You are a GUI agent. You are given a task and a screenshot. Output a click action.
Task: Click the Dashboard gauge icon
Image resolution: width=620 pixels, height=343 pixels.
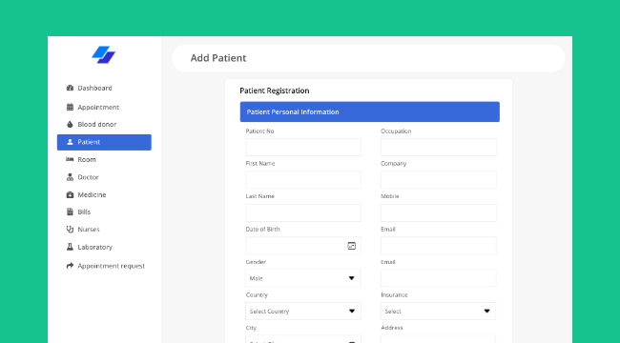click(70, 88)
